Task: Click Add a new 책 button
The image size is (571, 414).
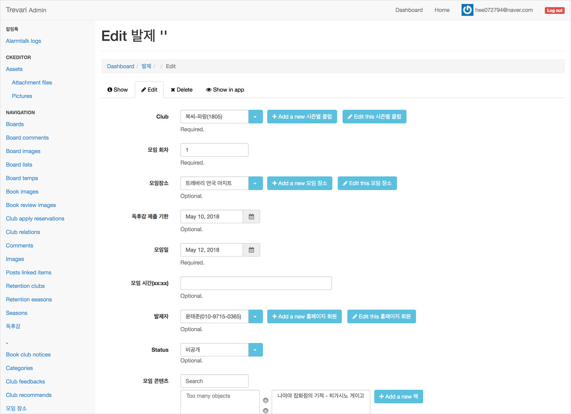Action: click(x=398, y=397)
